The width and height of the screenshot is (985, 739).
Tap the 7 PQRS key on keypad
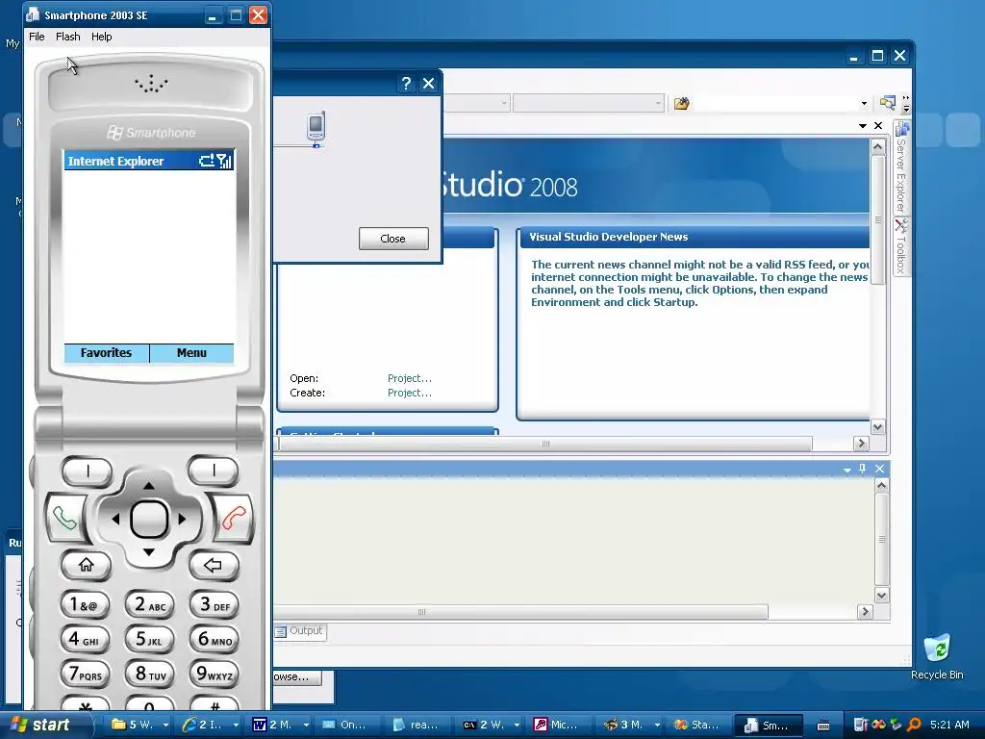[85, 674]
